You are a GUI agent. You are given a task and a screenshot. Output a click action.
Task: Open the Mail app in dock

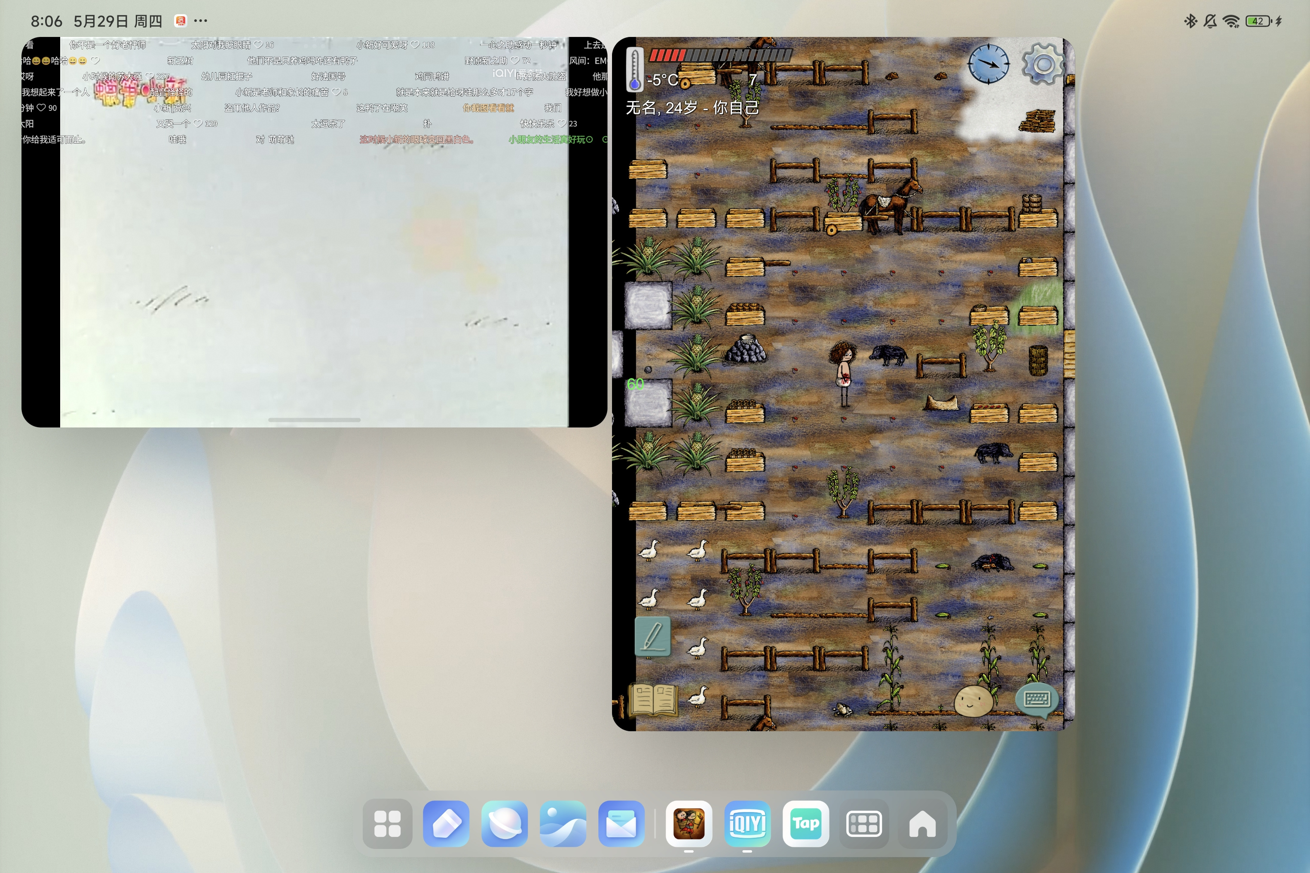(621, 824)
